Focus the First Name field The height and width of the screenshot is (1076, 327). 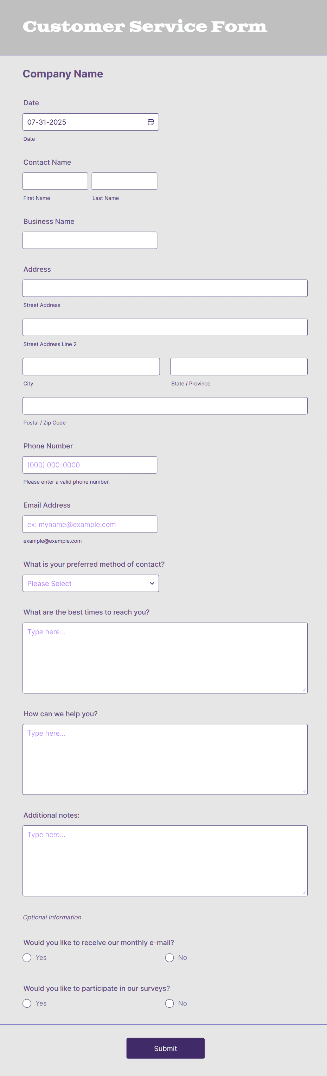pos(55,181)
